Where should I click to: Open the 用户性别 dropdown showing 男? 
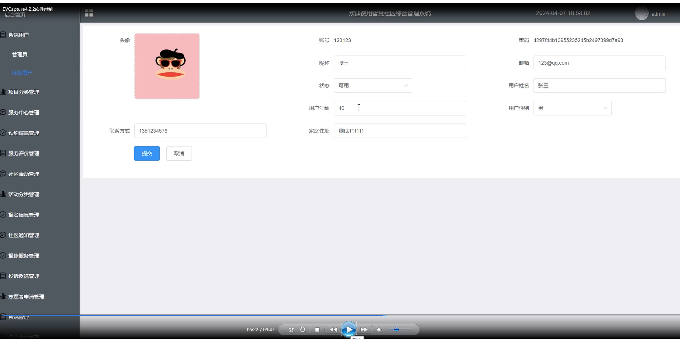[573, 108]
